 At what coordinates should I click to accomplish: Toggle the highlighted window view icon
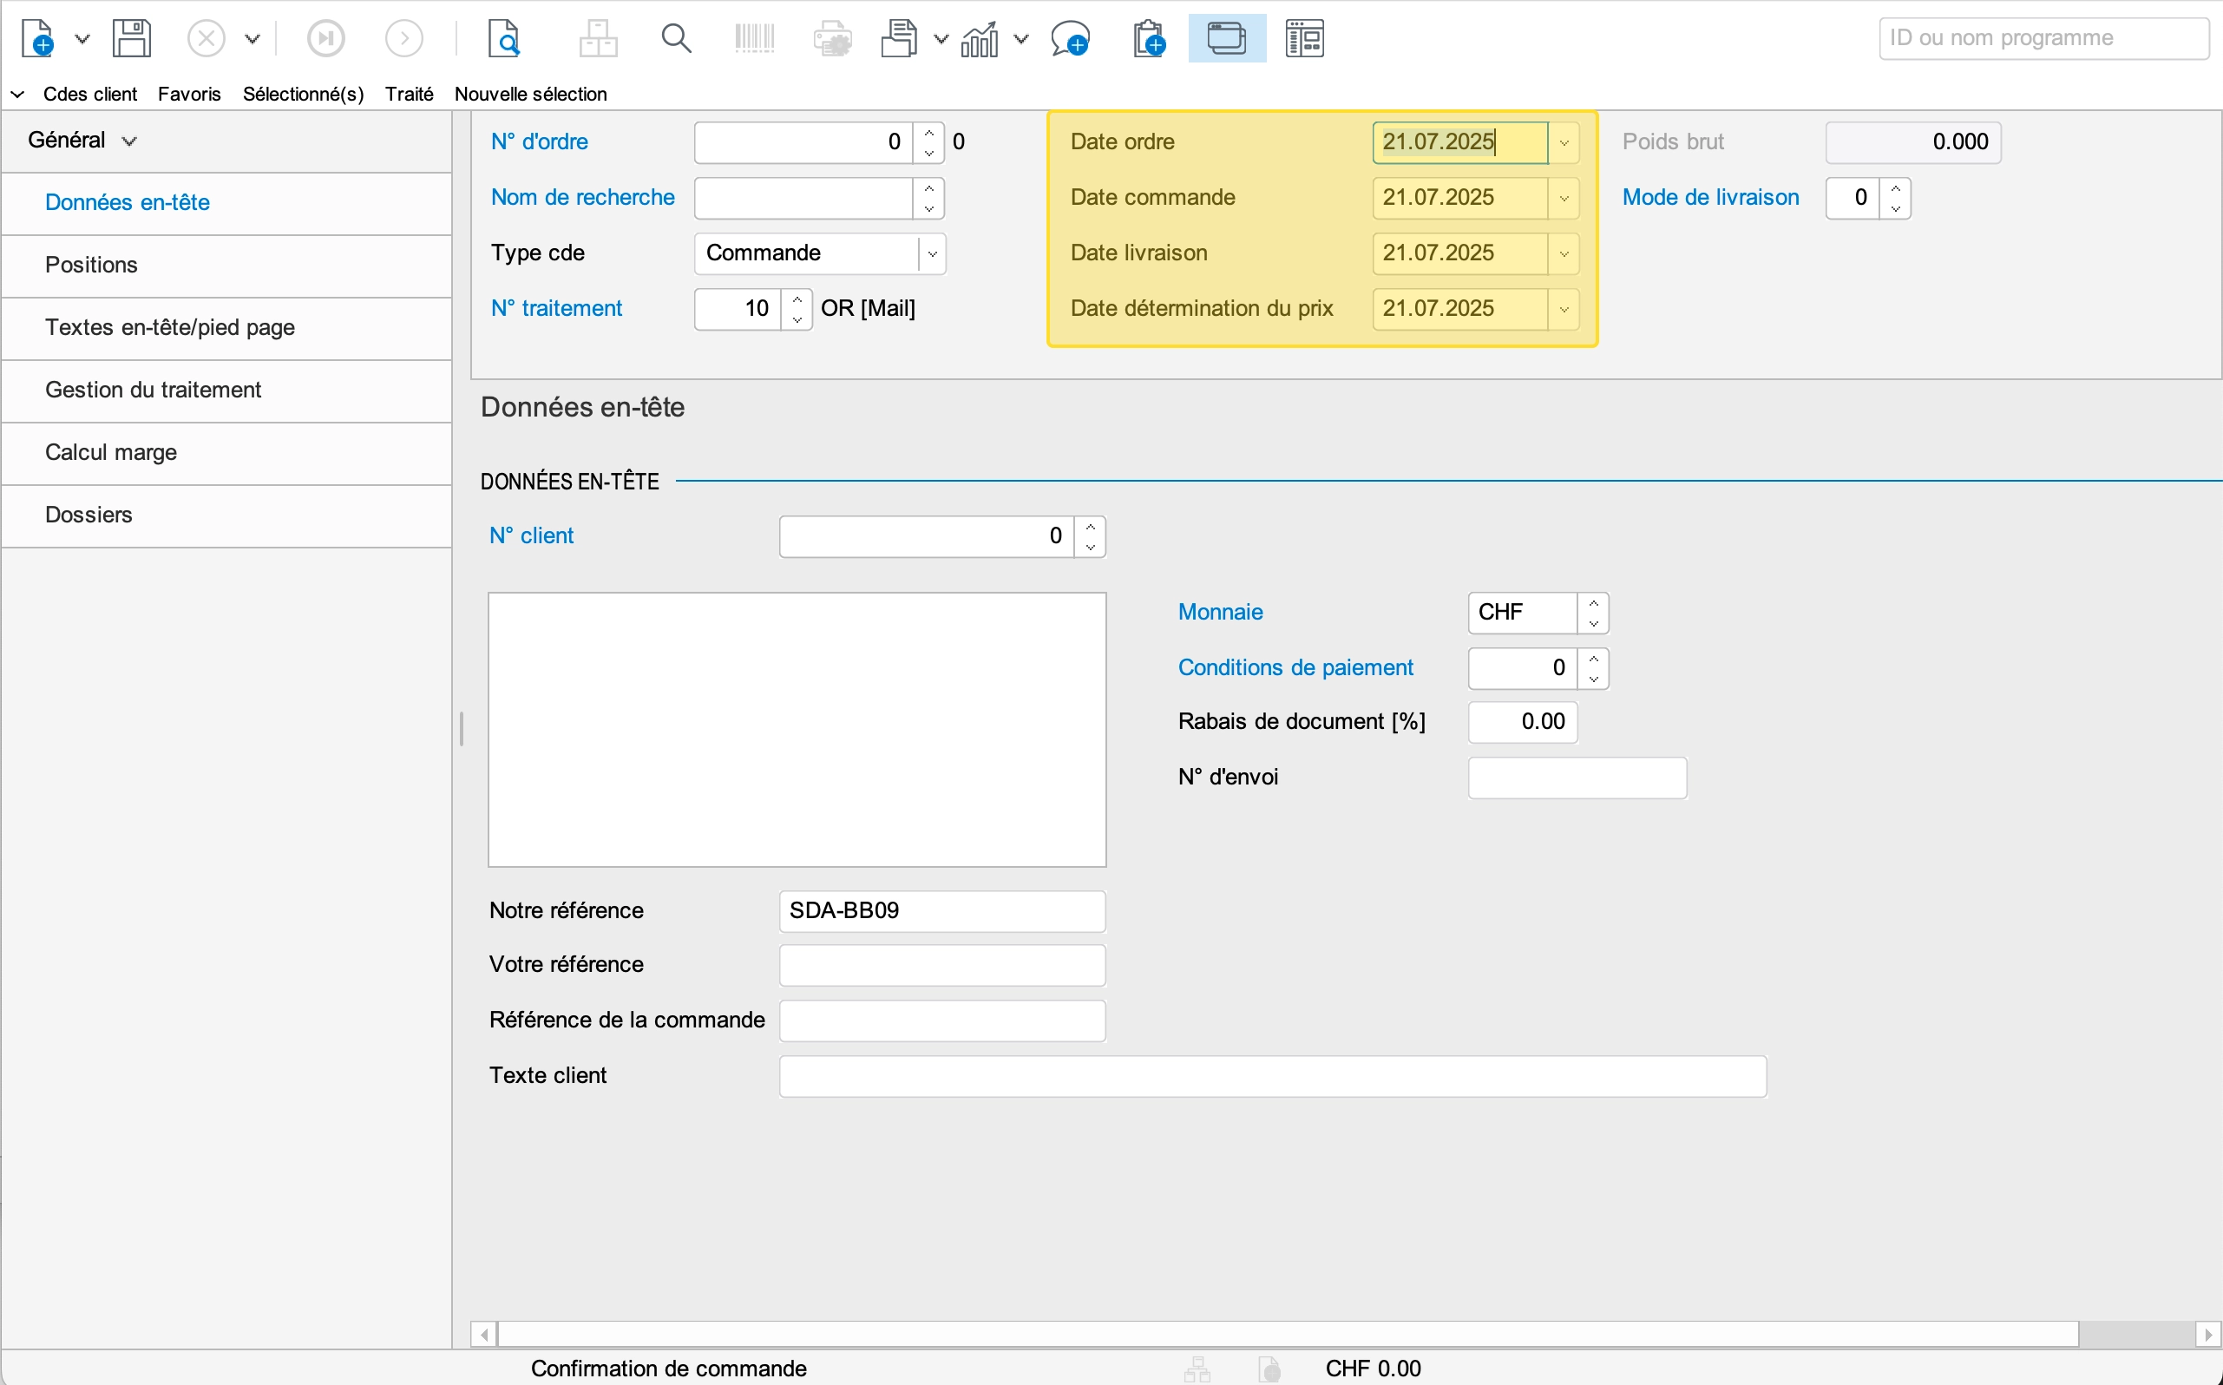pyautogui.click(x=1226, y=38)
